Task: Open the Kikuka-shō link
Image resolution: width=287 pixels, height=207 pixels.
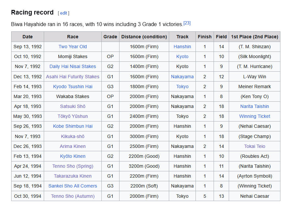Action: click(73, 136)
